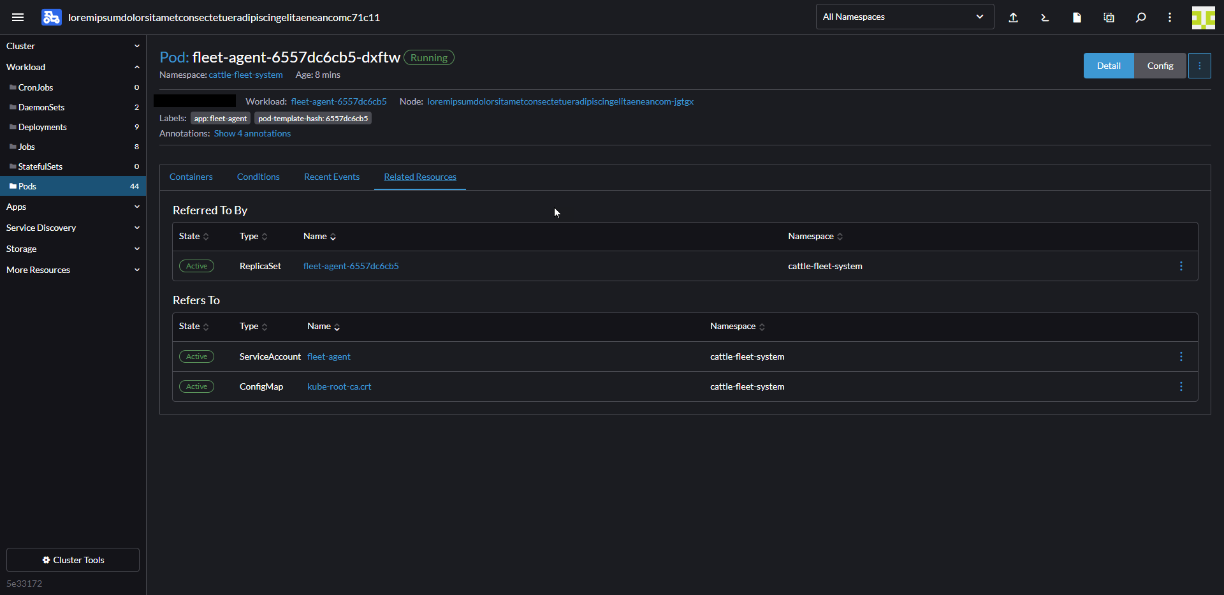
Task: Toggle the main navigation hamburger menu
Action: (18, 17)
